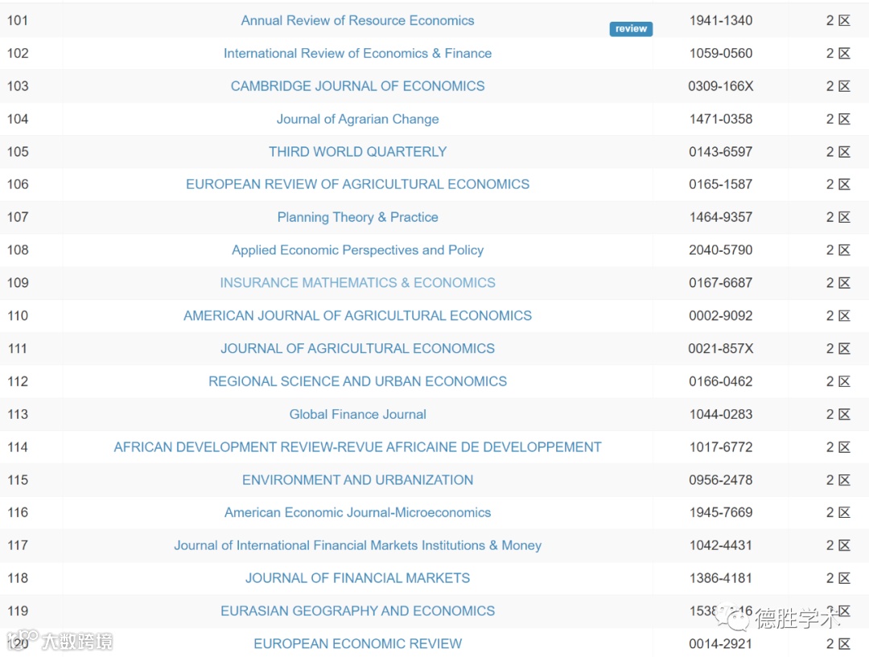Screen dimensions: 869x657
Task: Select ISSN 2040-5790 cell
Action: tap(720, 250)
